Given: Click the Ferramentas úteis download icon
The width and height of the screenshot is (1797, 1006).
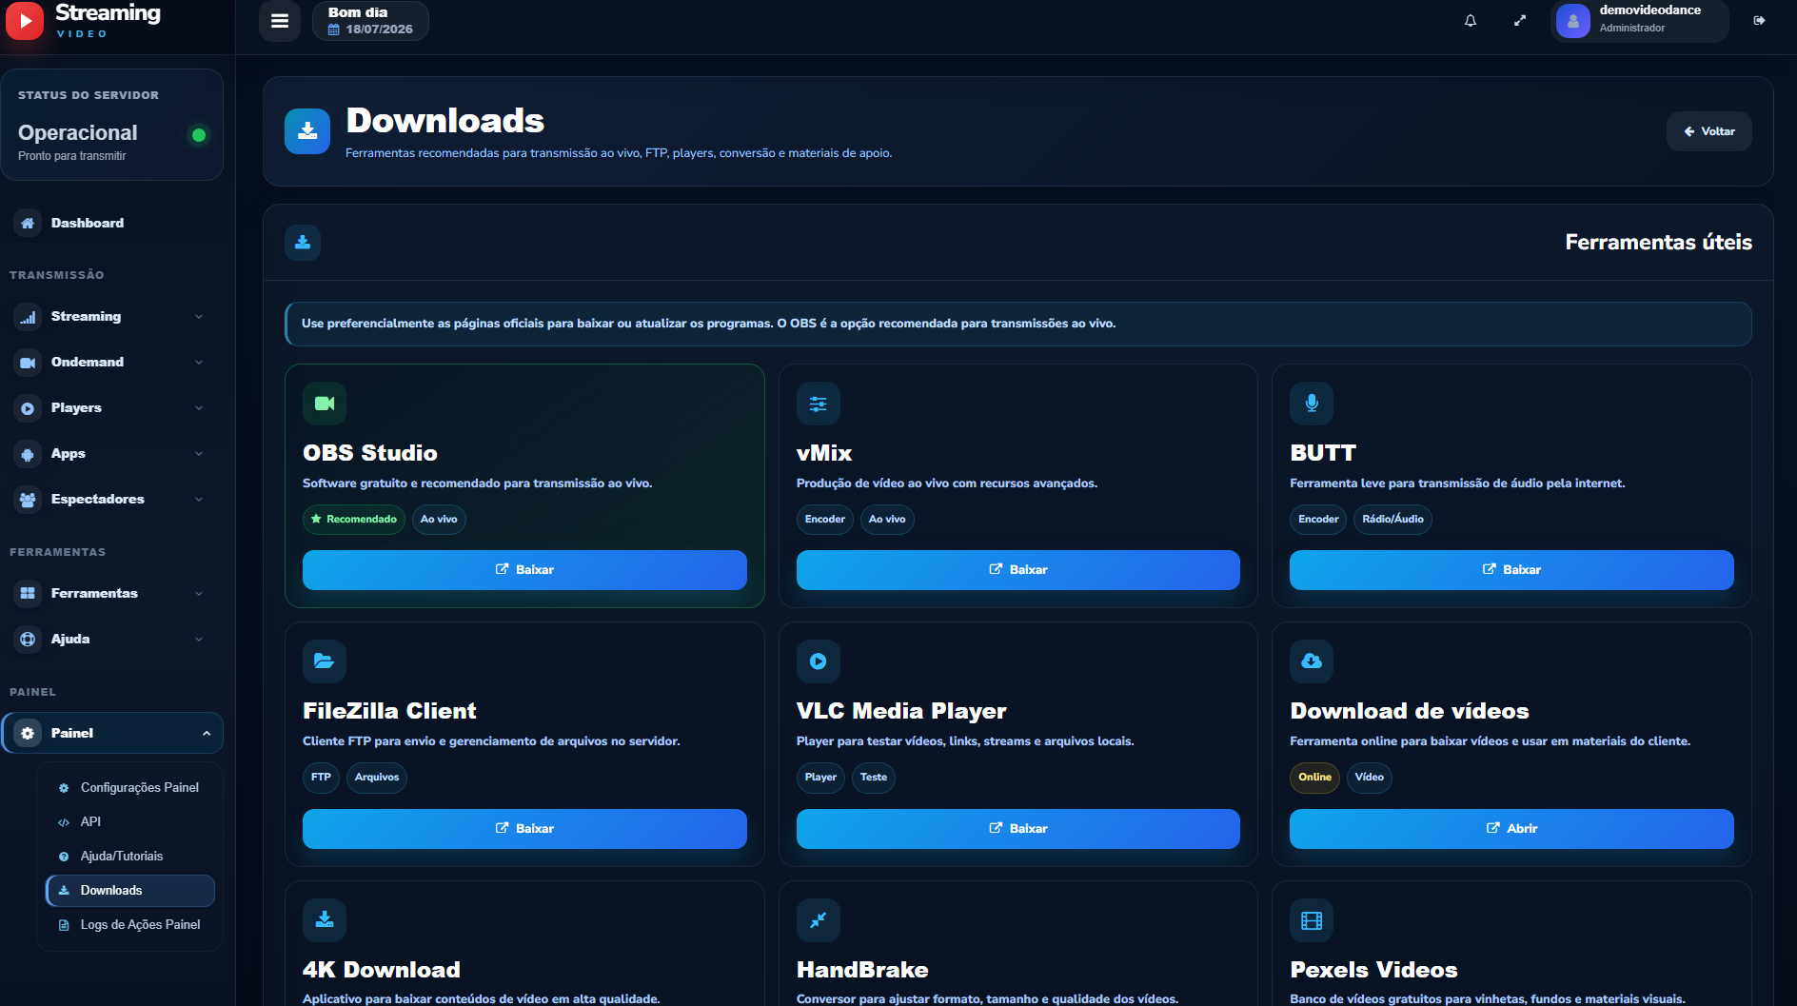Looking at the screenshot, I should [x=303, y=243].
